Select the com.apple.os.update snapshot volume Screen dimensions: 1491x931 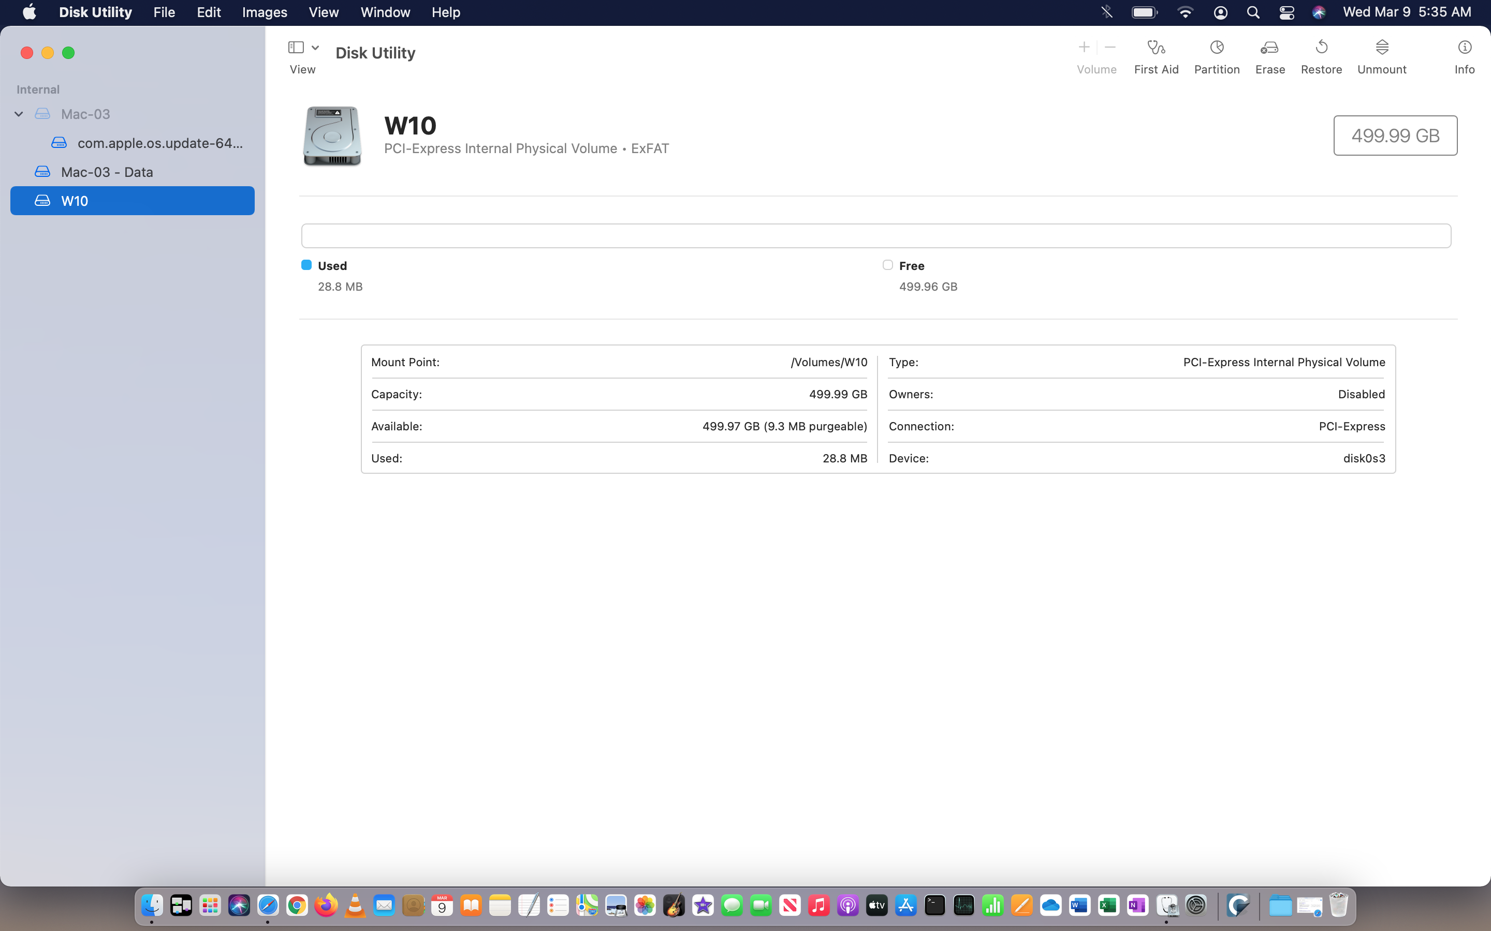coord(159,143)
